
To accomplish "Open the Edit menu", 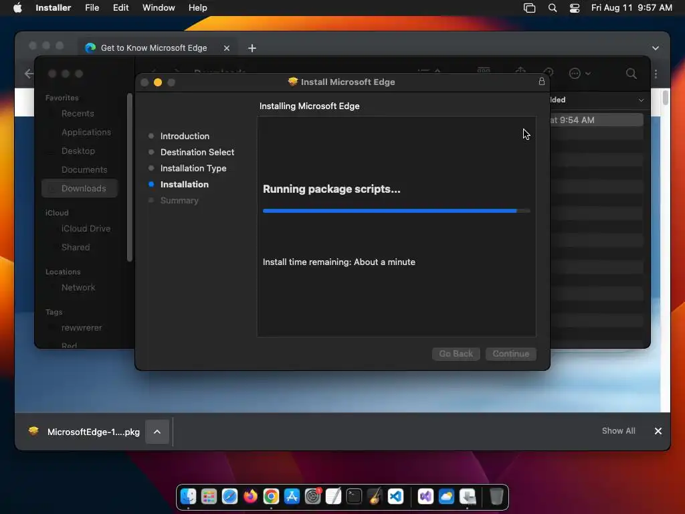I will [120, 8].
